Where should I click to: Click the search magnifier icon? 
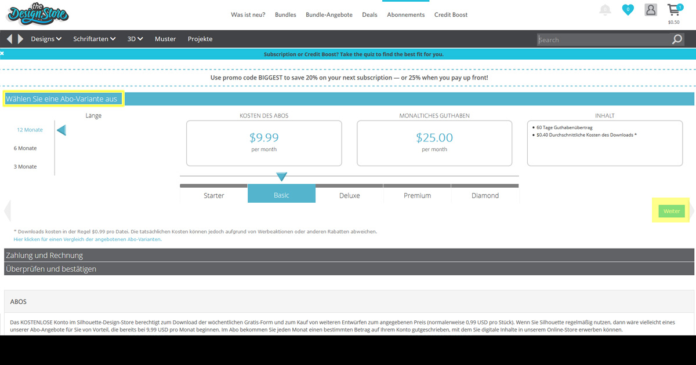coord(677,39)
